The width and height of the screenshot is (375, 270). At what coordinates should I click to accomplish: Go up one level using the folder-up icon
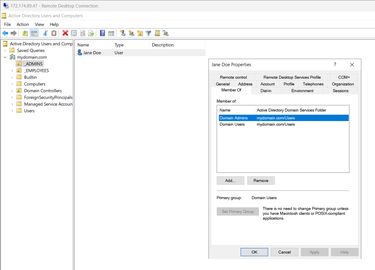(25, 33)
